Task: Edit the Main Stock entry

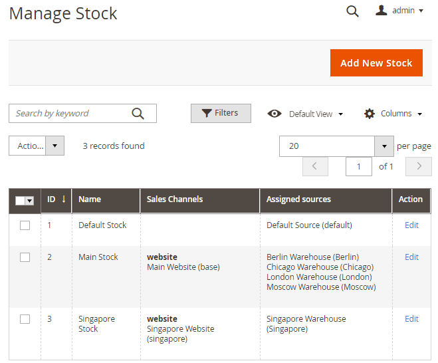Action: [x=411, y=257]
